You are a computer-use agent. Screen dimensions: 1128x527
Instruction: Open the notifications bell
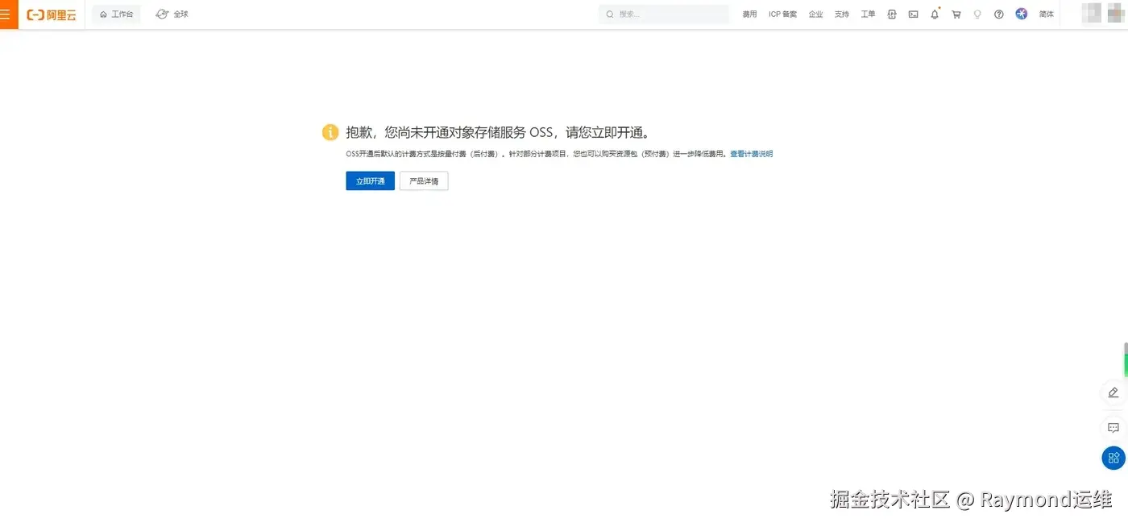tap(935, 15)
